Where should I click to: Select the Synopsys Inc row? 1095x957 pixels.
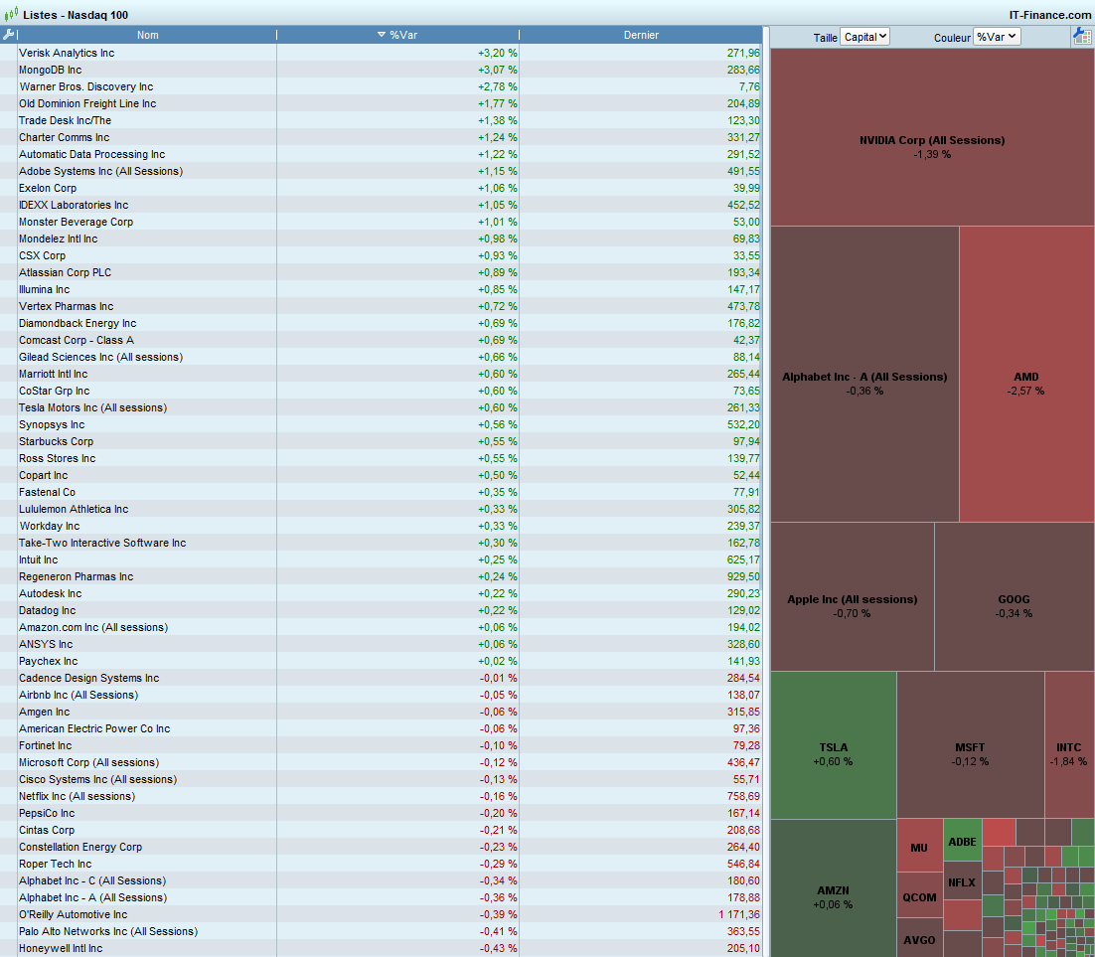pos(381,424)
